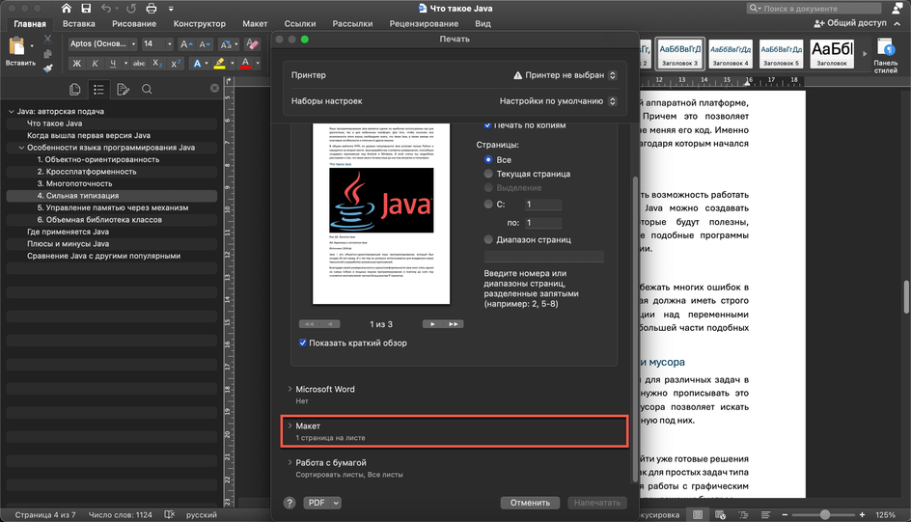Expand the "Работа с бумагой" section
The width and height of the screenshot is (911, 522).
(x=290, y=462)
